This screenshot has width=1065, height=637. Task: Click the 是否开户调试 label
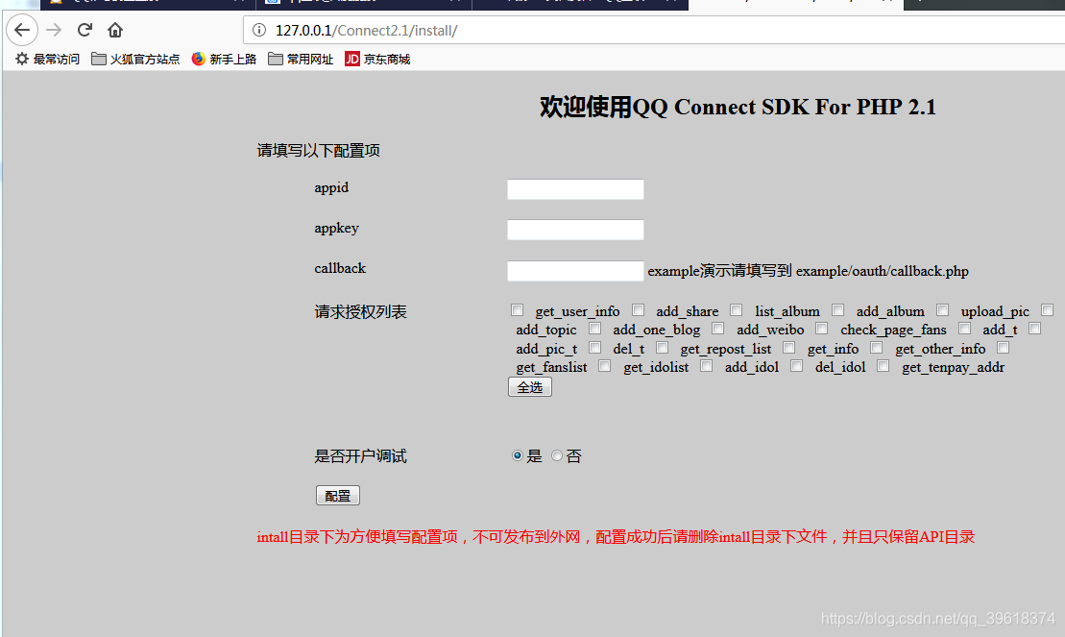pyautogui.click(x=361, y=456)
